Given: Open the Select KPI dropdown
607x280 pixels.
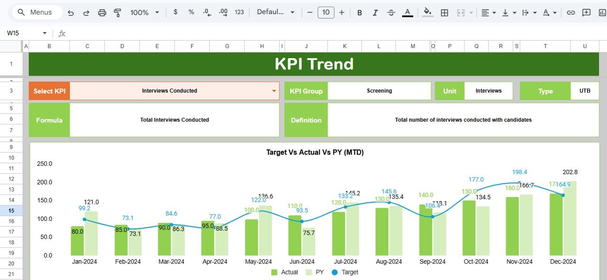Looking at the screenshot, I should (274, 91).
